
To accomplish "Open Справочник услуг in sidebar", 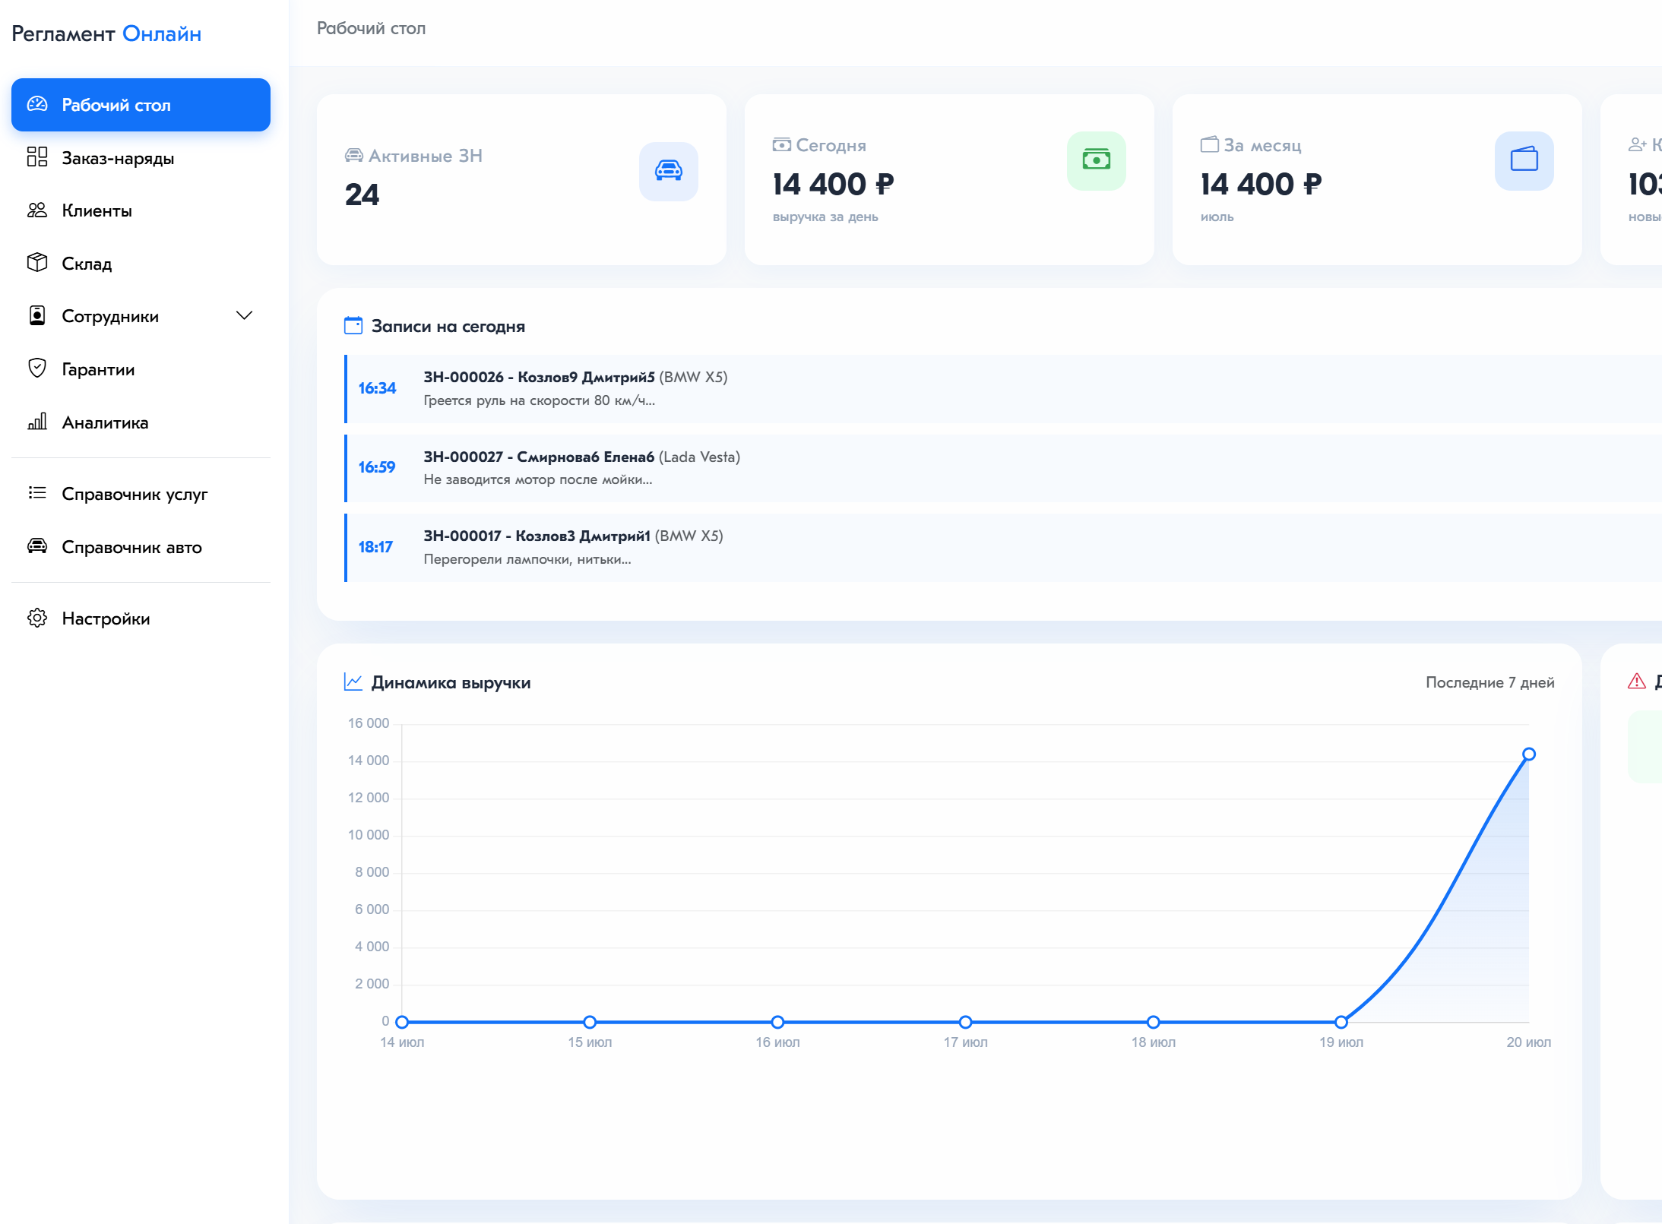I will 141,493.
